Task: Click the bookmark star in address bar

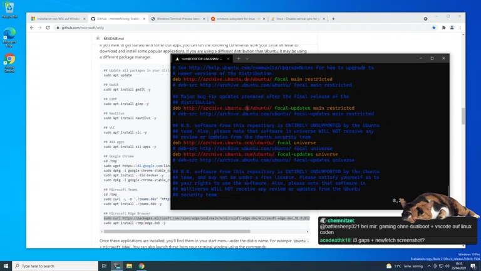Action: click(434, 28)
